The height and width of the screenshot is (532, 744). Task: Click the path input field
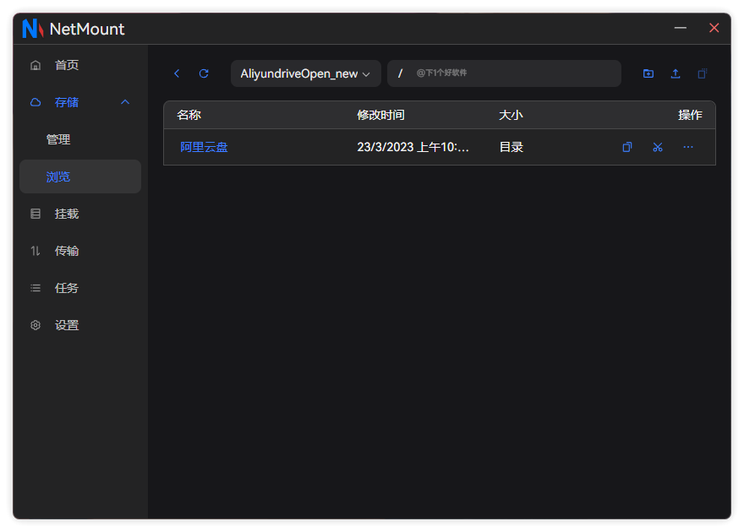507,73
